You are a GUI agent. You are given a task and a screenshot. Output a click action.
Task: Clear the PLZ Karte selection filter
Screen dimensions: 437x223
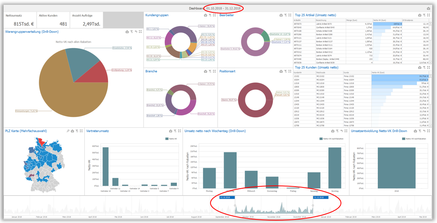[x=76, y=131]
